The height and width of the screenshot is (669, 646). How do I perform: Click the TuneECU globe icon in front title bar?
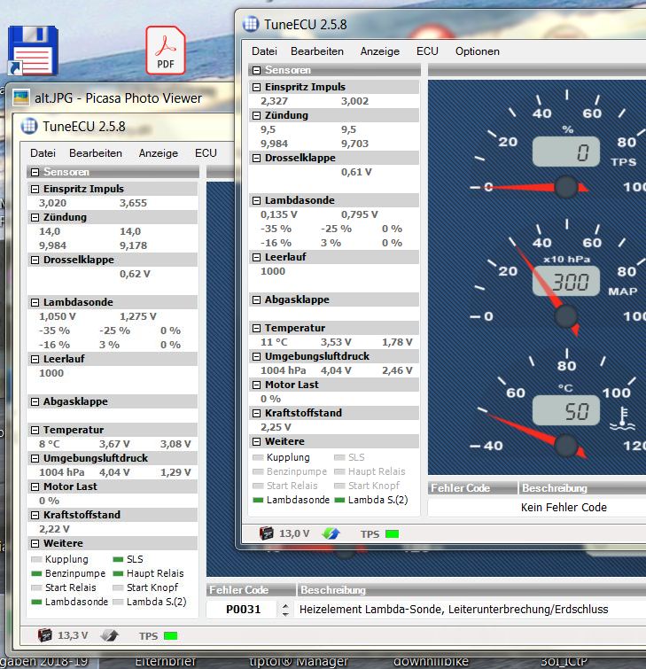click(251, 24)
